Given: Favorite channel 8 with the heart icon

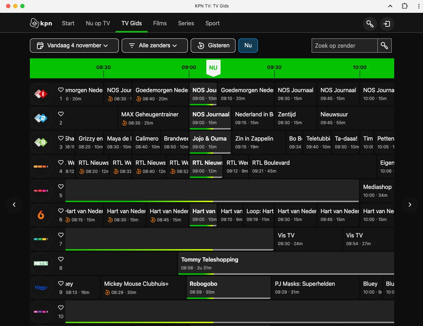Looking at the screenshot, I should tap(61, 259).
